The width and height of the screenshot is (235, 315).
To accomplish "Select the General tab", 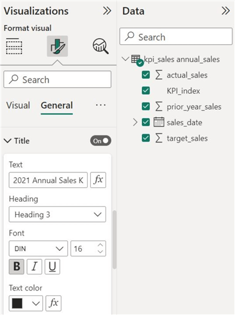I will coord(57,105).
